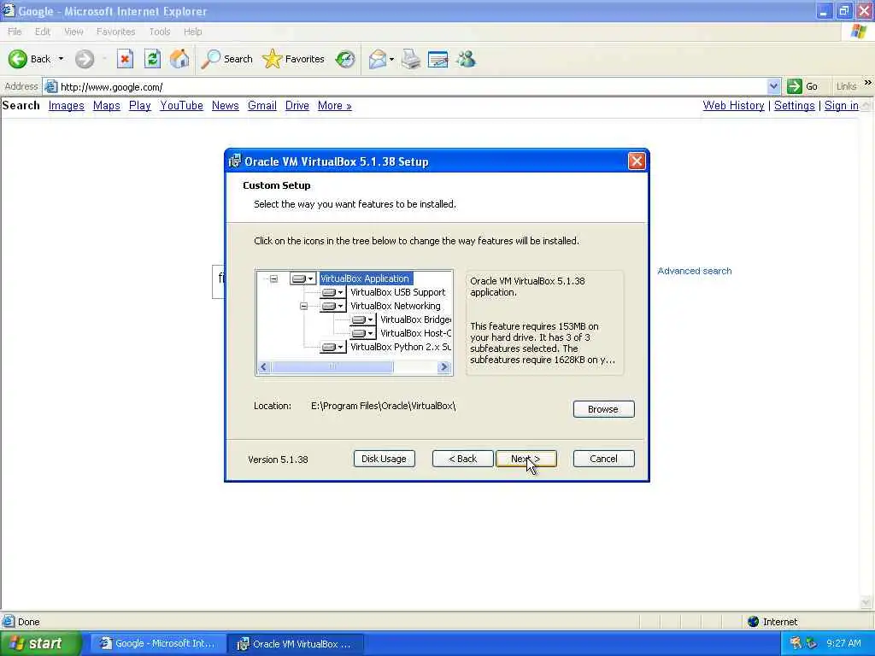Click the Browse location button
The image size is (875, 656).
point(604,409)
